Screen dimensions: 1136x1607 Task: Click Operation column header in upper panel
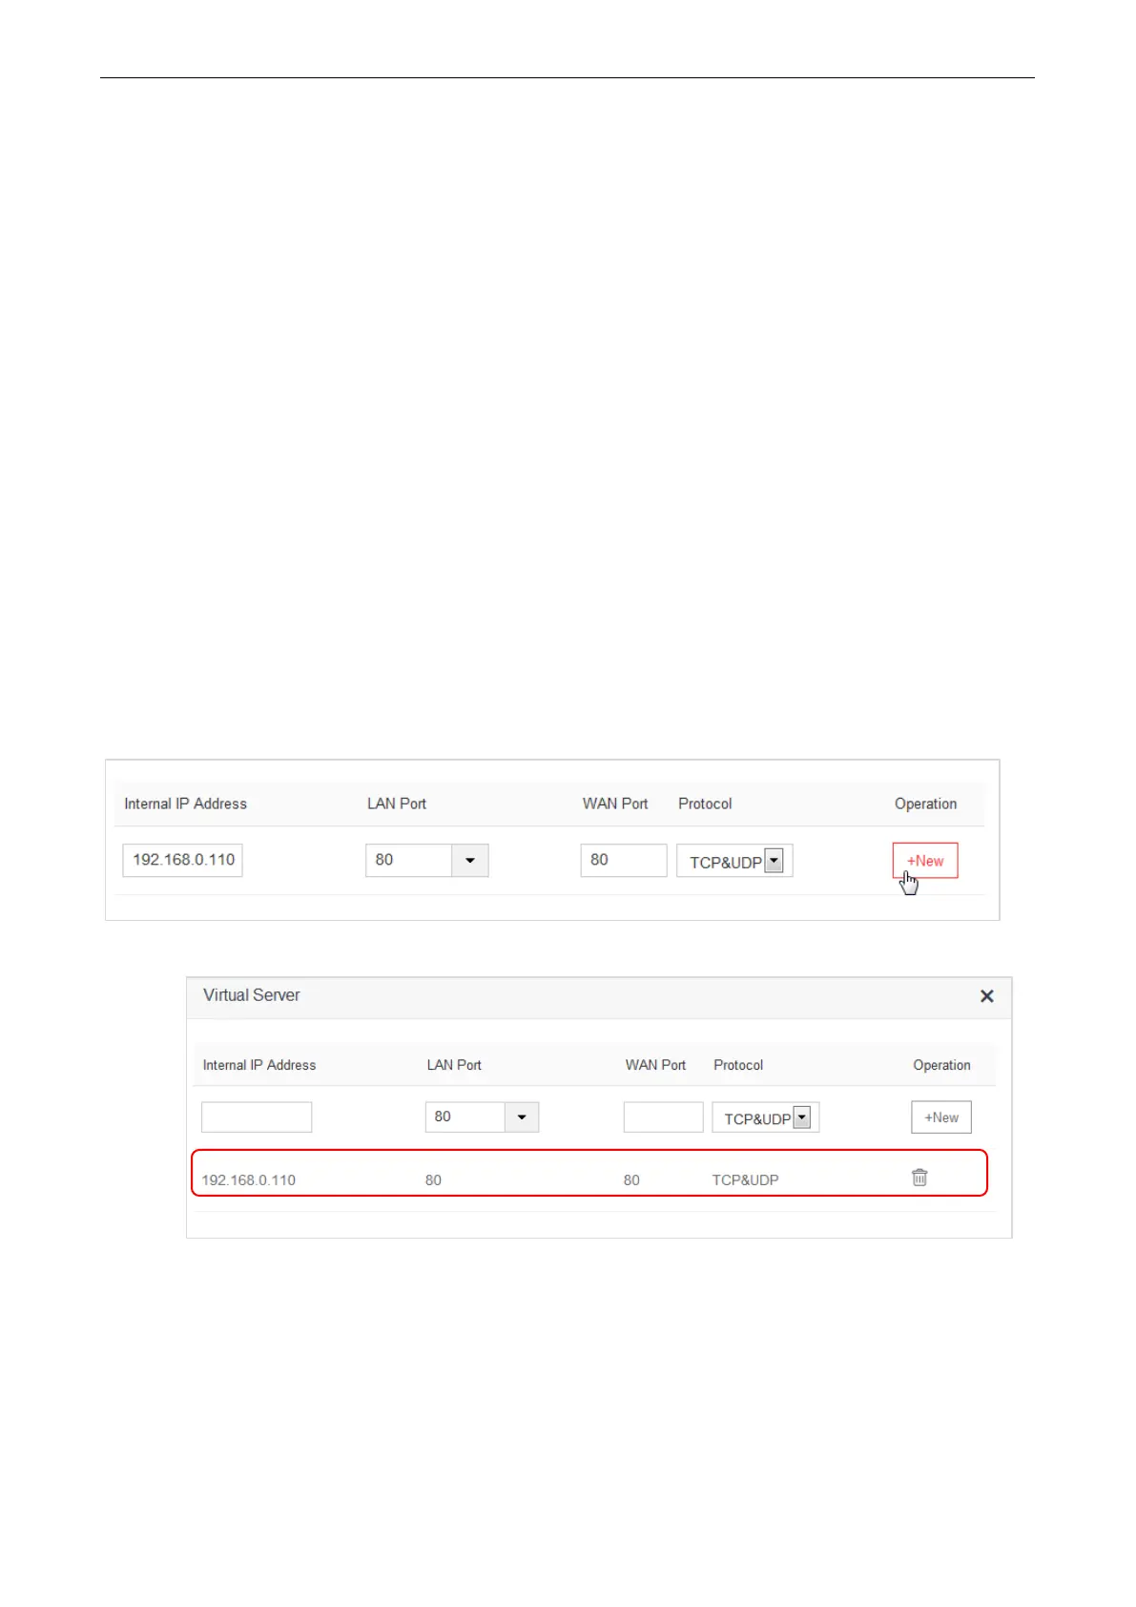click(x=925, y=804)
